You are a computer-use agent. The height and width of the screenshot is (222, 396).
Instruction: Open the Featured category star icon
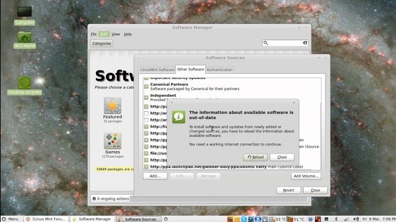(x=113, y=105)
